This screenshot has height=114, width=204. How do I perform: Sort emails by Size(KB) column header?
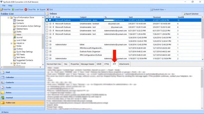pos(189,17)
